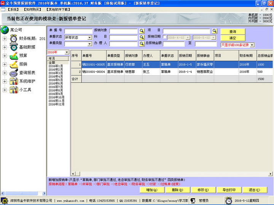Select 2016年5月 in the month list
274x205 pixels.
(56, 80)
